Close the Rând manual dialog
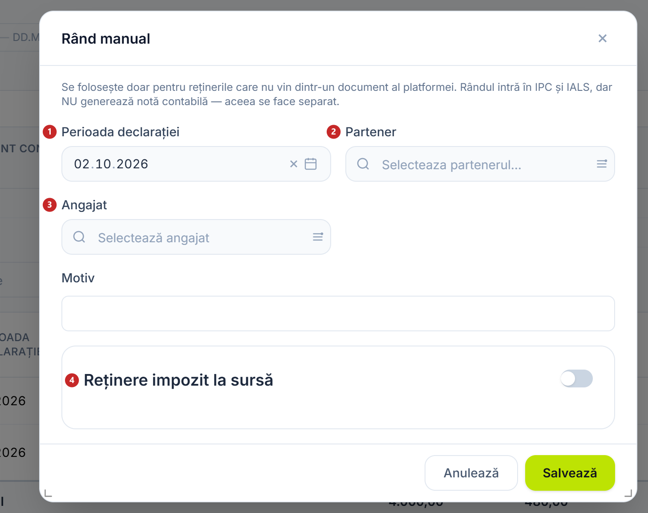 coord(603,38)
